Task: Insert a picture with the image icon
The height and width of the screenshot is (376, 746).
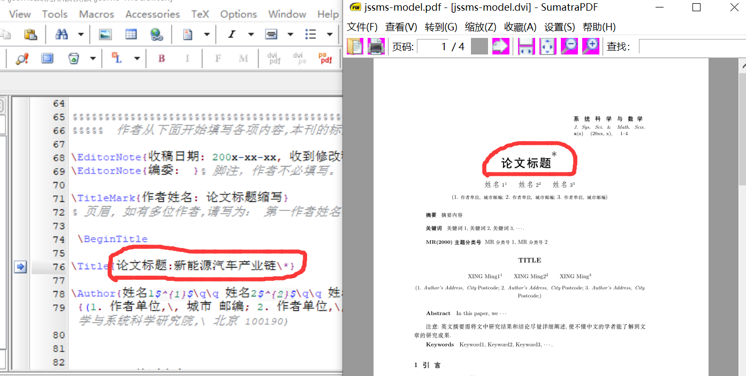Action: pos(105,35)
